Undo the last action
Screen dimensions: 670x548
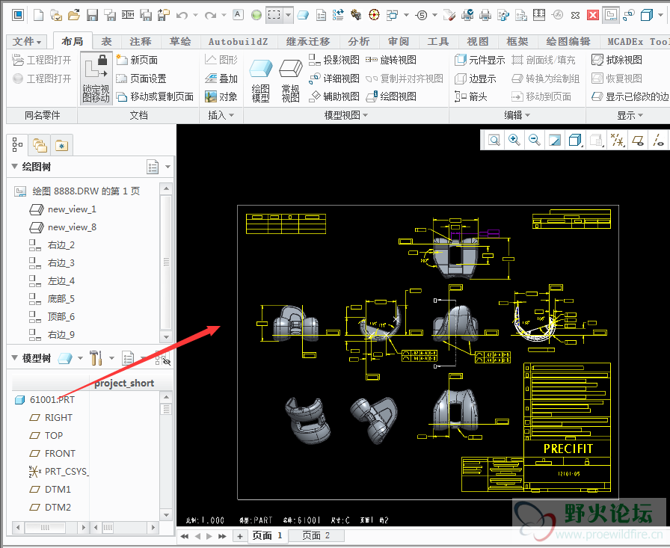(182, 16)
